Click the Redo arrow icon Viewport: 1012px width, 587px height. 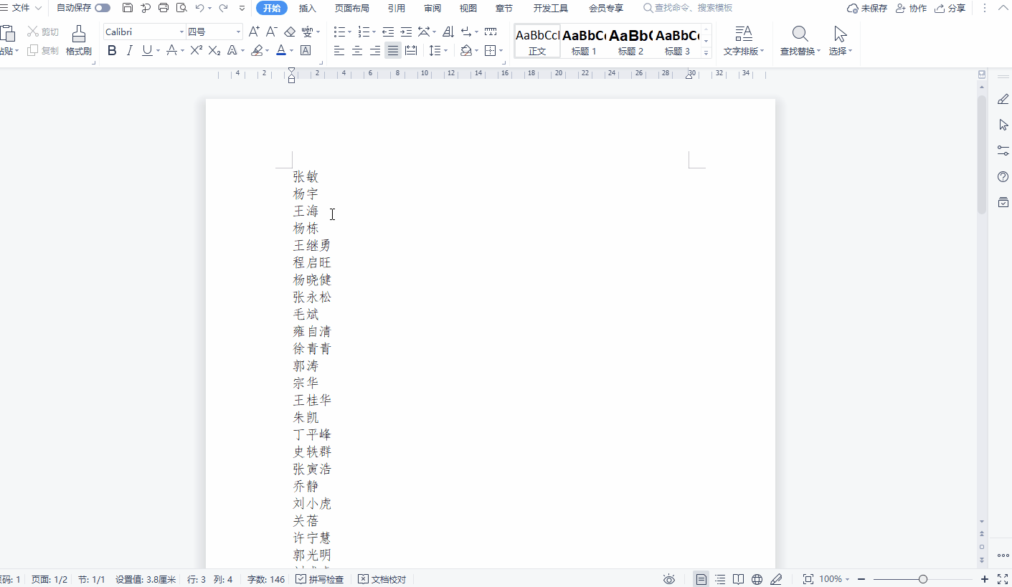coord(223,8)
